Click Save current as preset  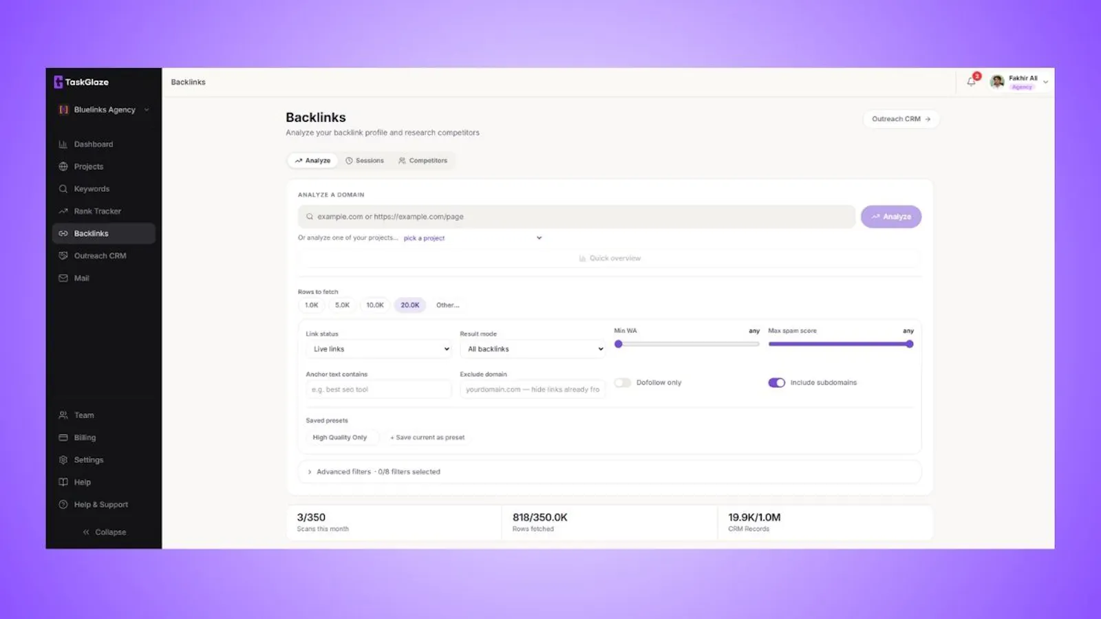click(427, 437)
